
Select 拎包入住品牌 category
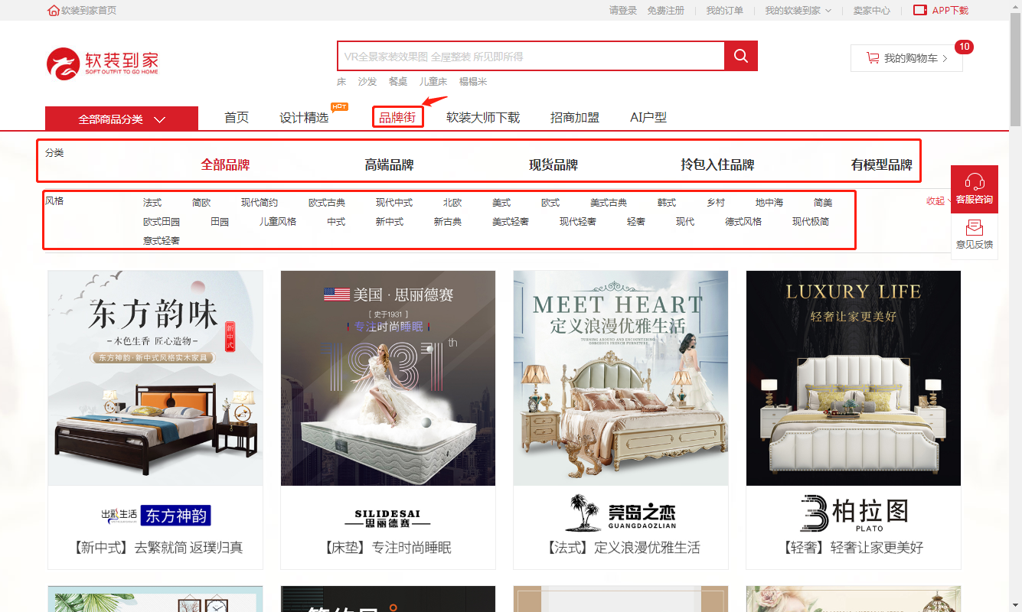tap(717, 164)
